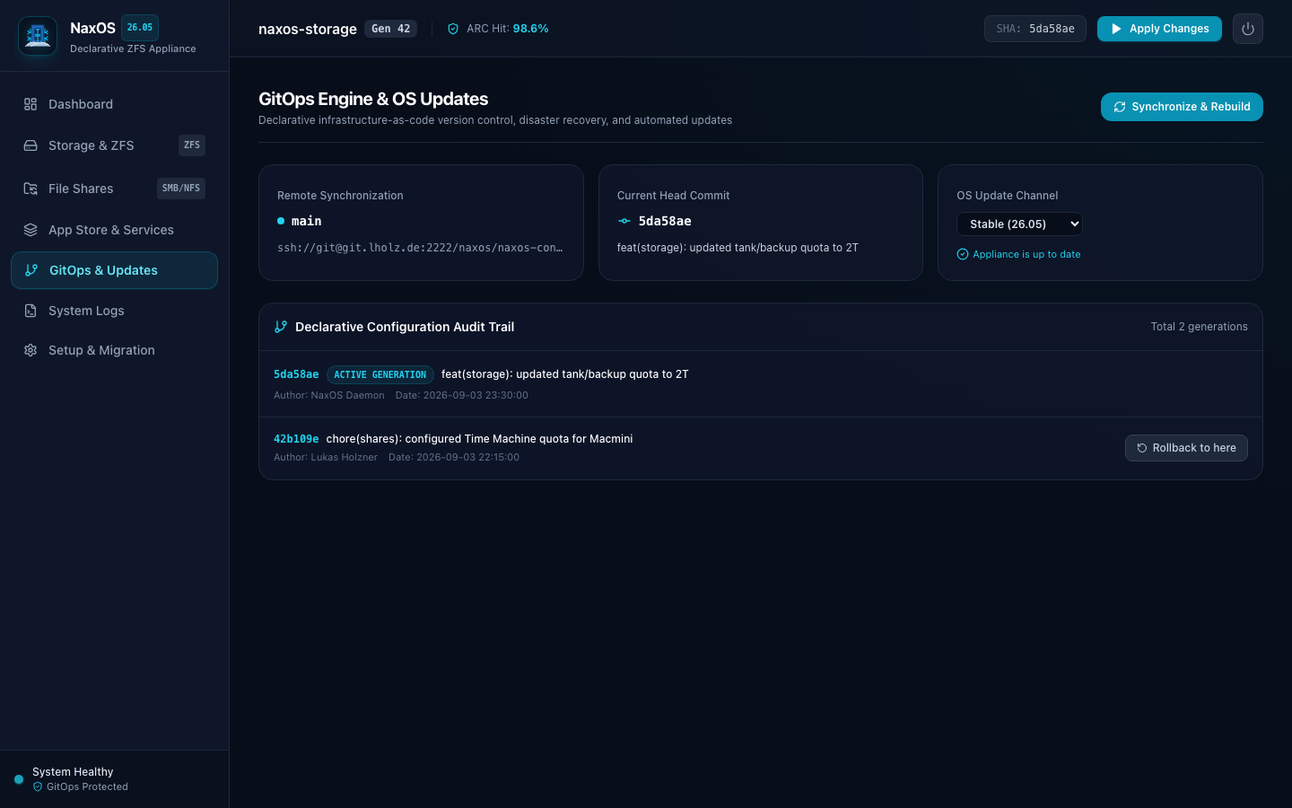1292x808 pixels.
Task: Navigate to System Logs
Action: click(x=114, y=311)
